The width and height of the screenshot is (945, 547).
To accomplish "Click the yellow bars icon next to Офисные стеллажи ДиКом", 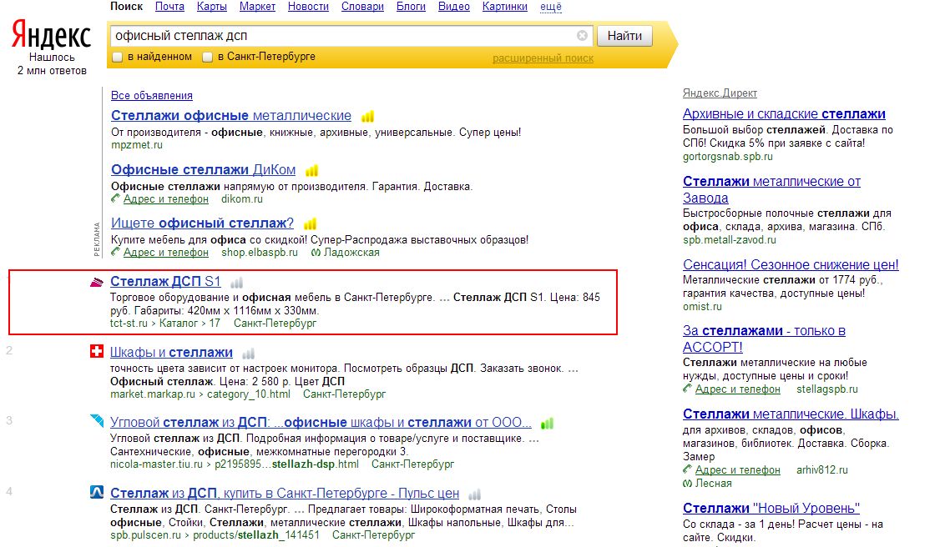I will point(311,170).
